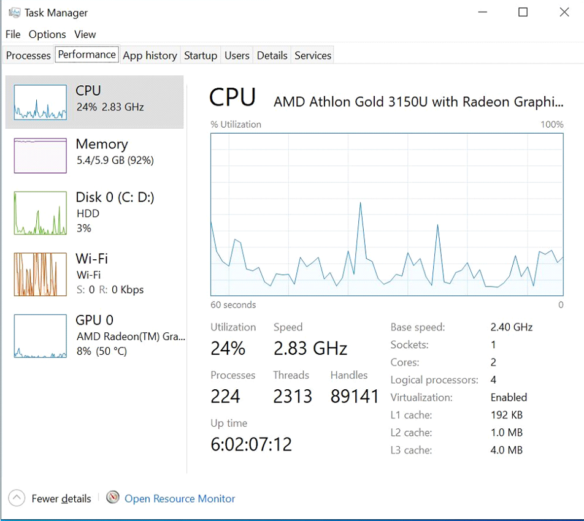Open the View menu
Screen dimensions: 584x521
(x=85, y=34)
